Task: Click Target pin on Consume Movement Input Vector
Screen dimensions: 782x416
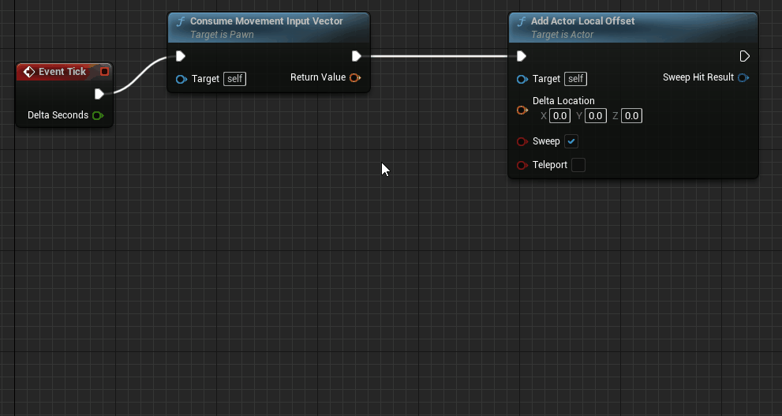Action: [x=181, y=79]
